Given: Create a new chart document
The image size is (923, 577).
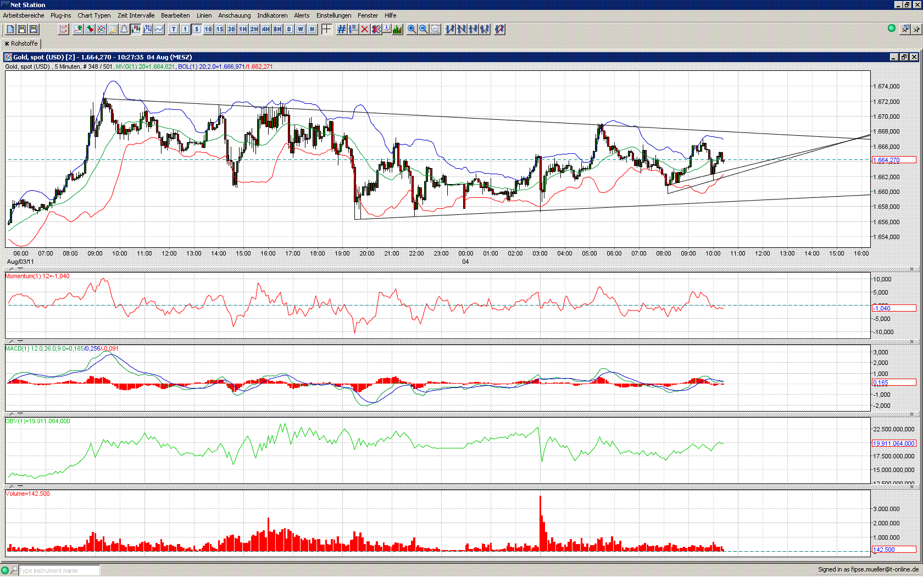Looking at the screenshot, I should pyautogui.click(x=10, y=29).
